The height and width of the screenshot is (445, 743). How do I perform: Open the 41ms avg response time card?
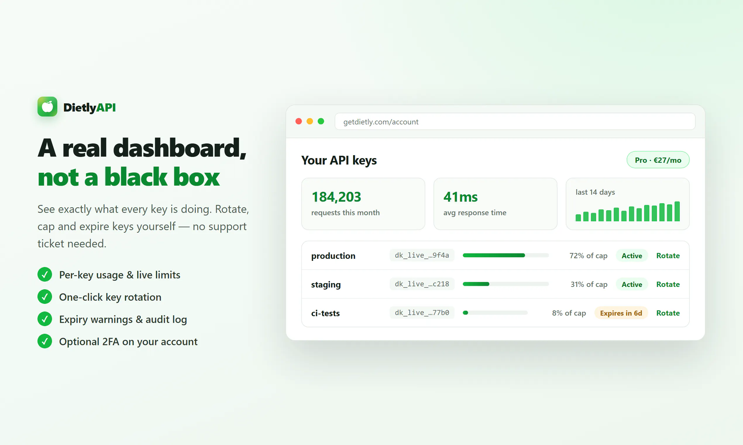click(x=495, y=204)
